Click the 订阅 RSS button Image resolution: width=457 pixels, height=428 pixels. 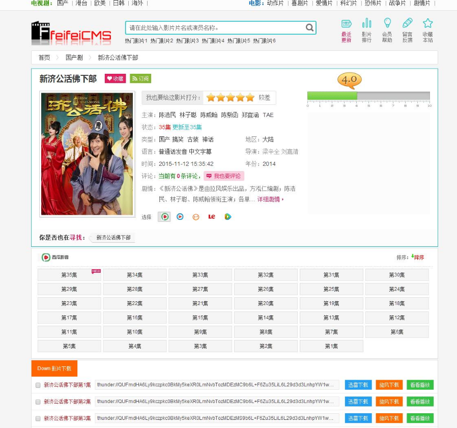coord(140,79)
